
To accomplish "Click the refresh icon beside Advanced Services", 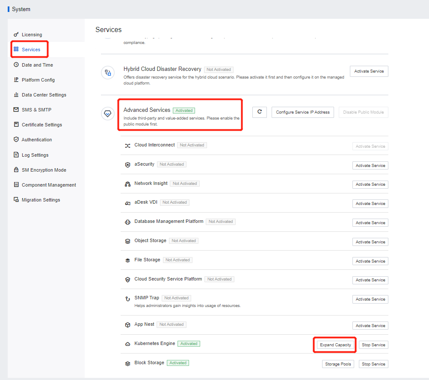I will (260, 112).
